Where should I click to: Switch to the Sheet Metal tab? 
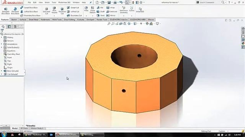33,20
